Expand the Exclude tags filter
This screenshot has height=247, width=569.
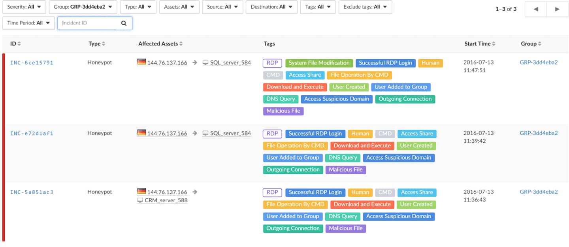[365, 7]
